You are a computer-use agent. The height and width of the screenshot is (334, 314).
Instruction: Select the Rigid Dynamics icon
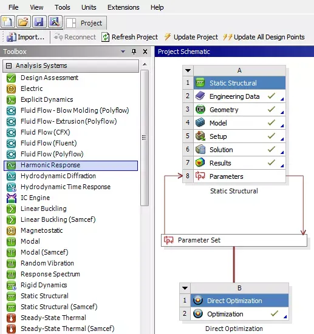(11, 285)
